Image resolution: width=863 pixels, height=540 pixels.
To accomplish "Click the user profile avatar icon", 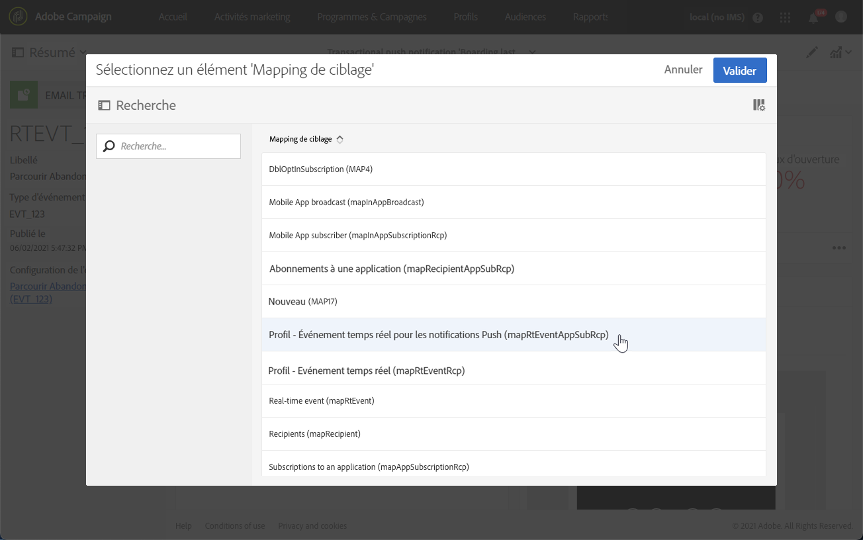I will coord(841,17).
